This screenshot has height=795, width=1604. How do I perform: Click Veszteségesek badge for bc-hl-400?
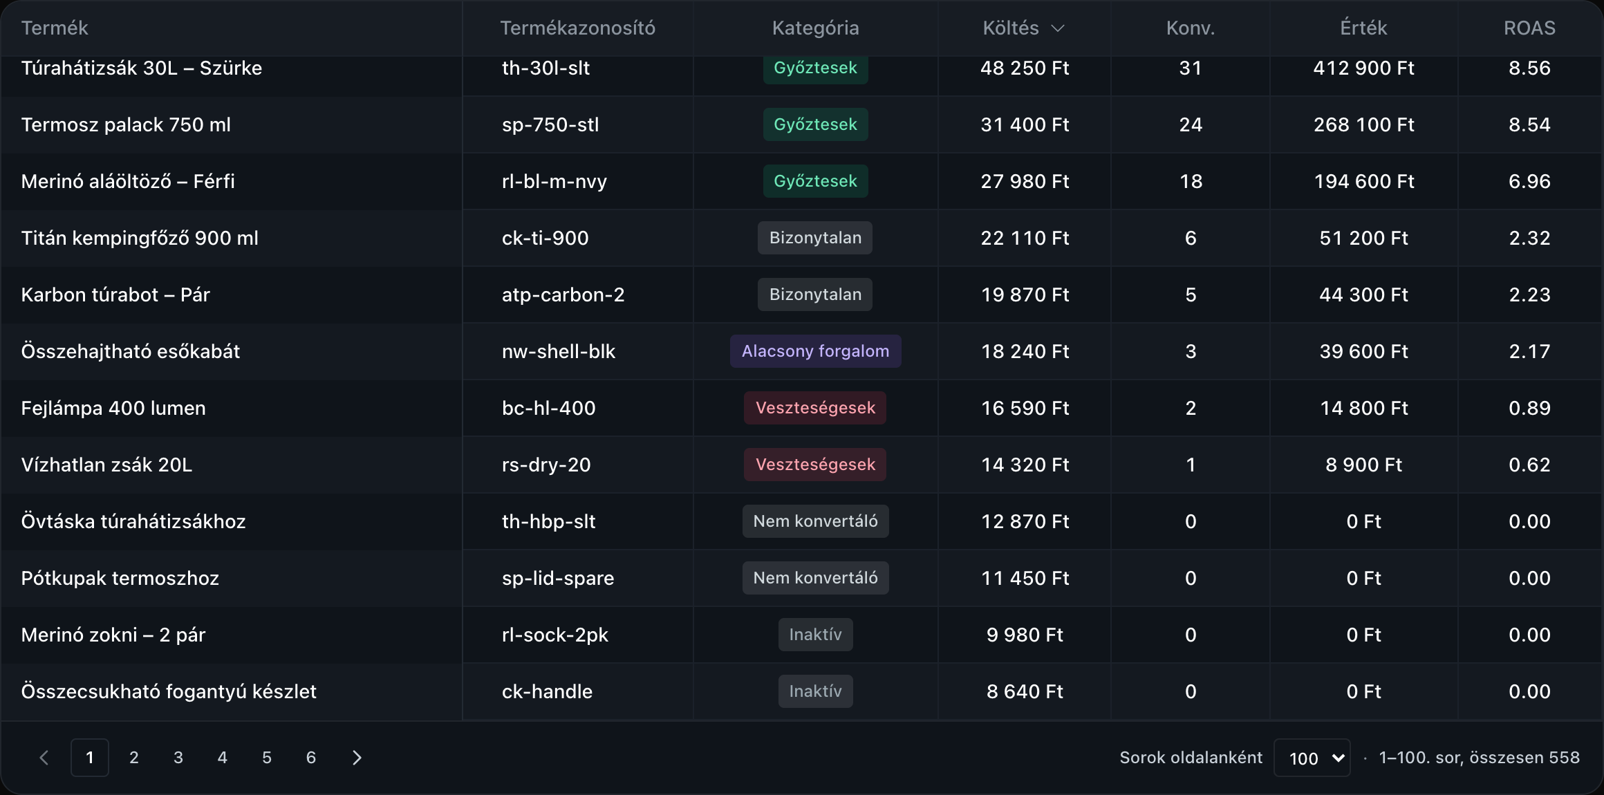click(816, 408)
